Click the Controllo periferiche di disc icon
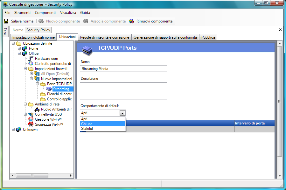The width and height of the screenshot is (286, 190). point(31,64)
